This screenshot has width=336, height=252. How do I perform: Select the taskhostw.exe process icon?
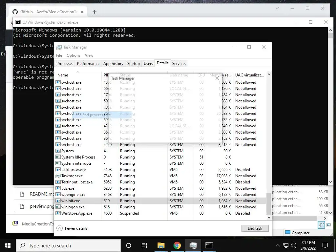[58, 170]
